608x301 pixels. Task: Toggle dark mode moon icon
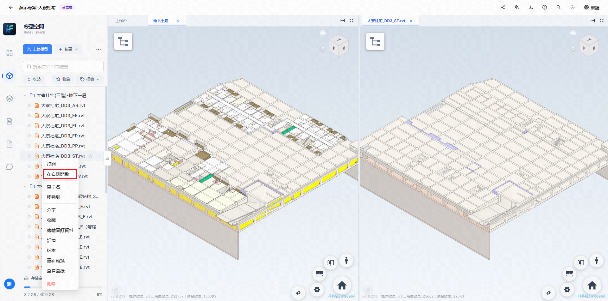pyautogui.click(x=573, y=7)
